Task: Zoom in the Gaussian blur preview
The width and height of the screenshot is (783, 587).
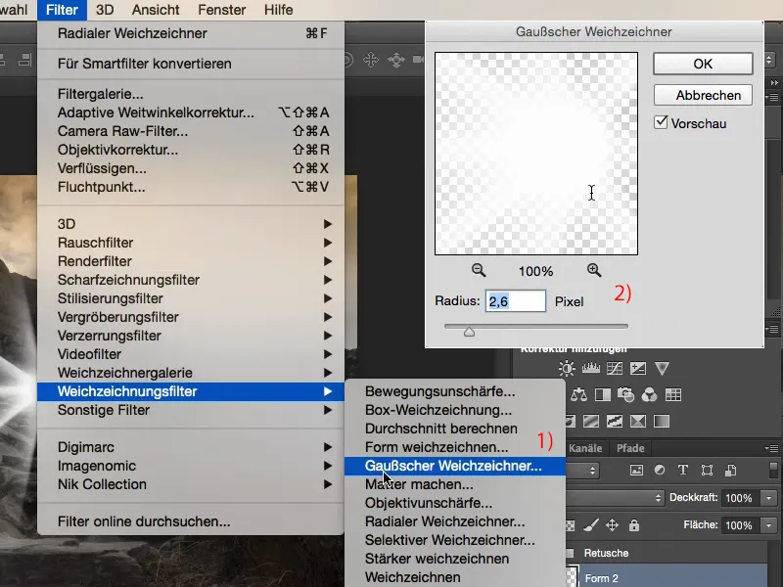Action: coord(594,271)
